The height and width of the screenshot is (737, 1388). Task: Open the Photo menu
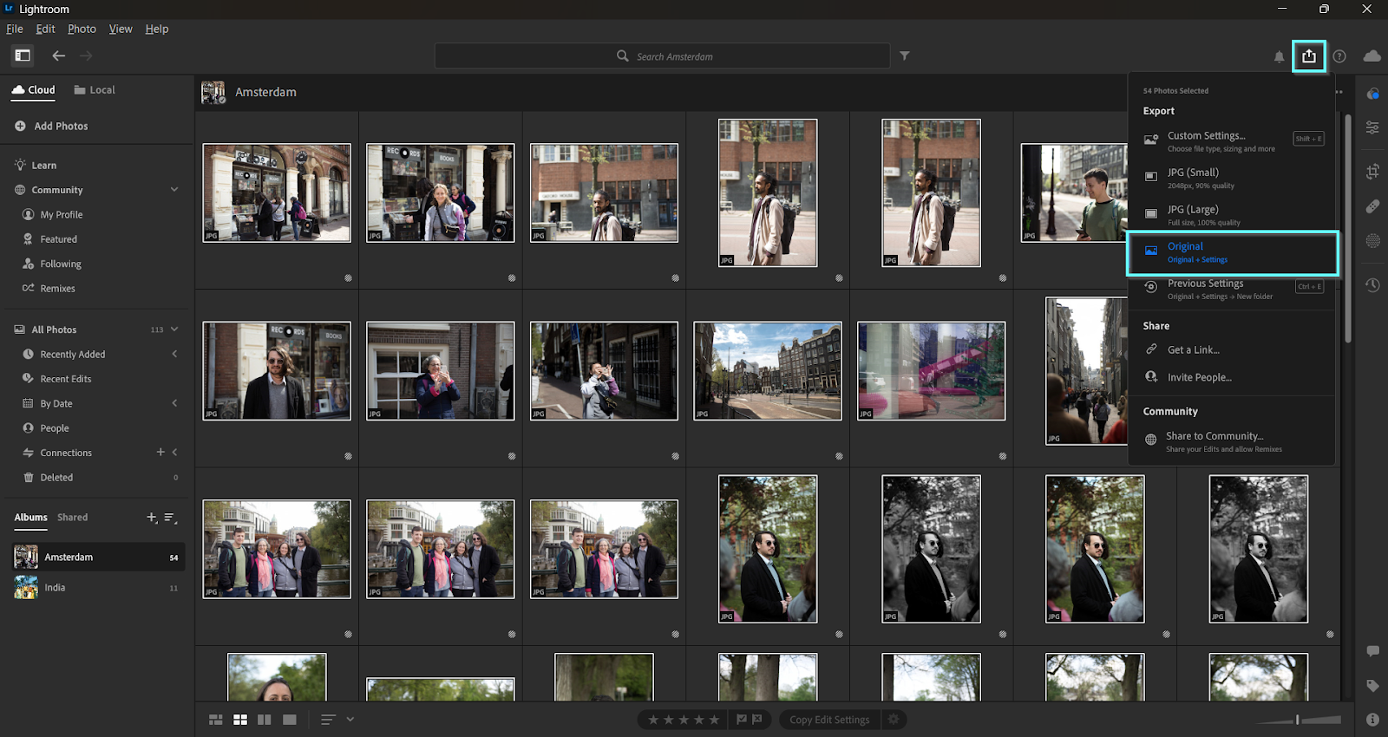click(x=82, y=29)
